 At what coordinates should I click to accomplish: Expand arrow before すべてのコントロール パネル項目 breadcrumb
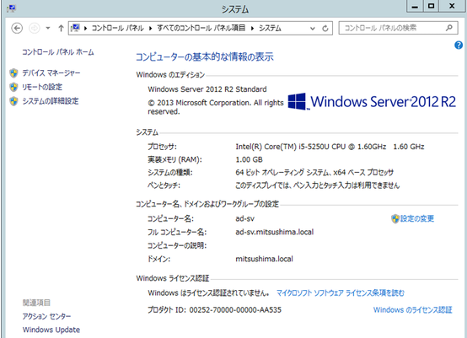tap(151, 29)
